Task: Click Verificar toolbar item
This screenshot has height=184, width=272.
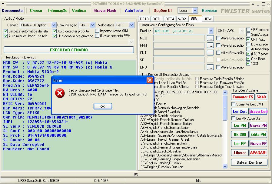Action: pyautogui.click(x=79, y=11)
